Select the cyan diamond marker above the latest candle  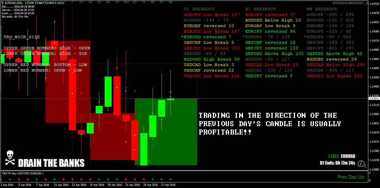[170, 92]
